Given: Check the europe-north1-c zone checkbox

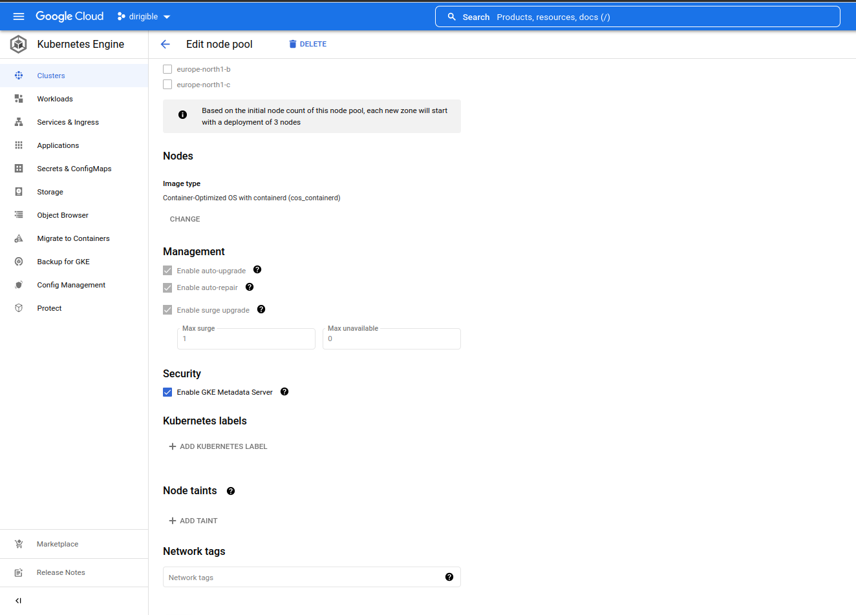Looking at the screenshot, I should (x=167, y=85).
